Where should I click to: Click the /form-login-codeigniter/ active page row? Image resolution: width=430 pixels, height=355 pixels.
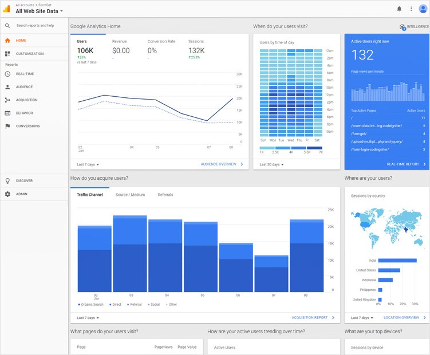click(388, 149)
